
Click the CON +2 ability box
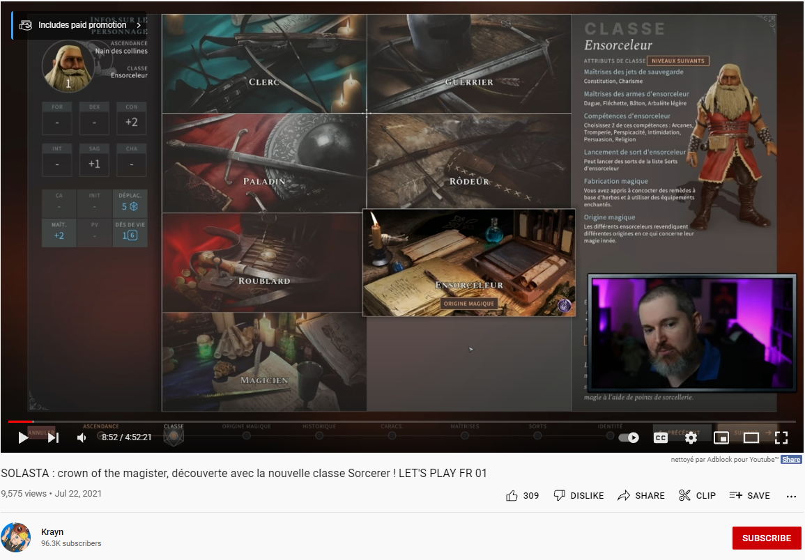pos(132,118)
